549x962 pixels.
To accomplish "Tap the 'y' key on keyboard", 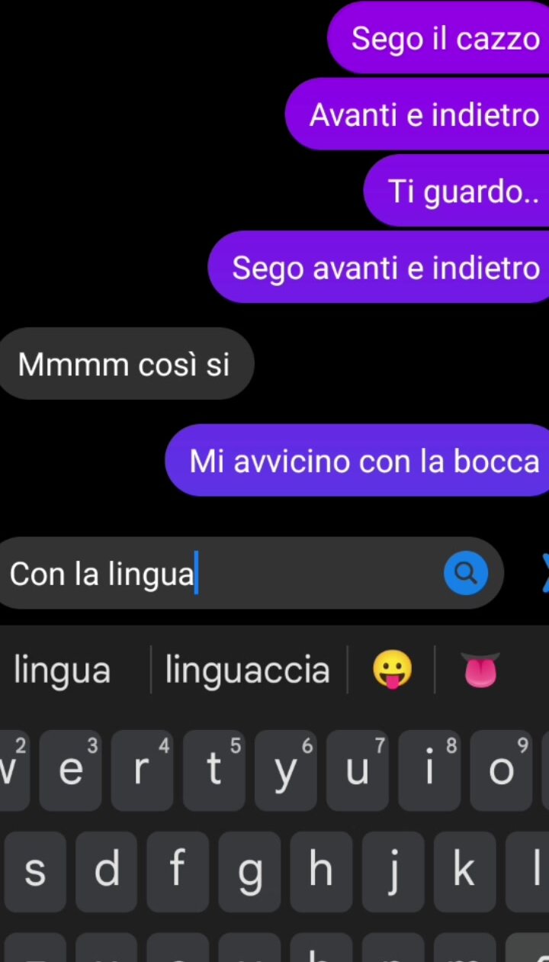I will [286, 771].
